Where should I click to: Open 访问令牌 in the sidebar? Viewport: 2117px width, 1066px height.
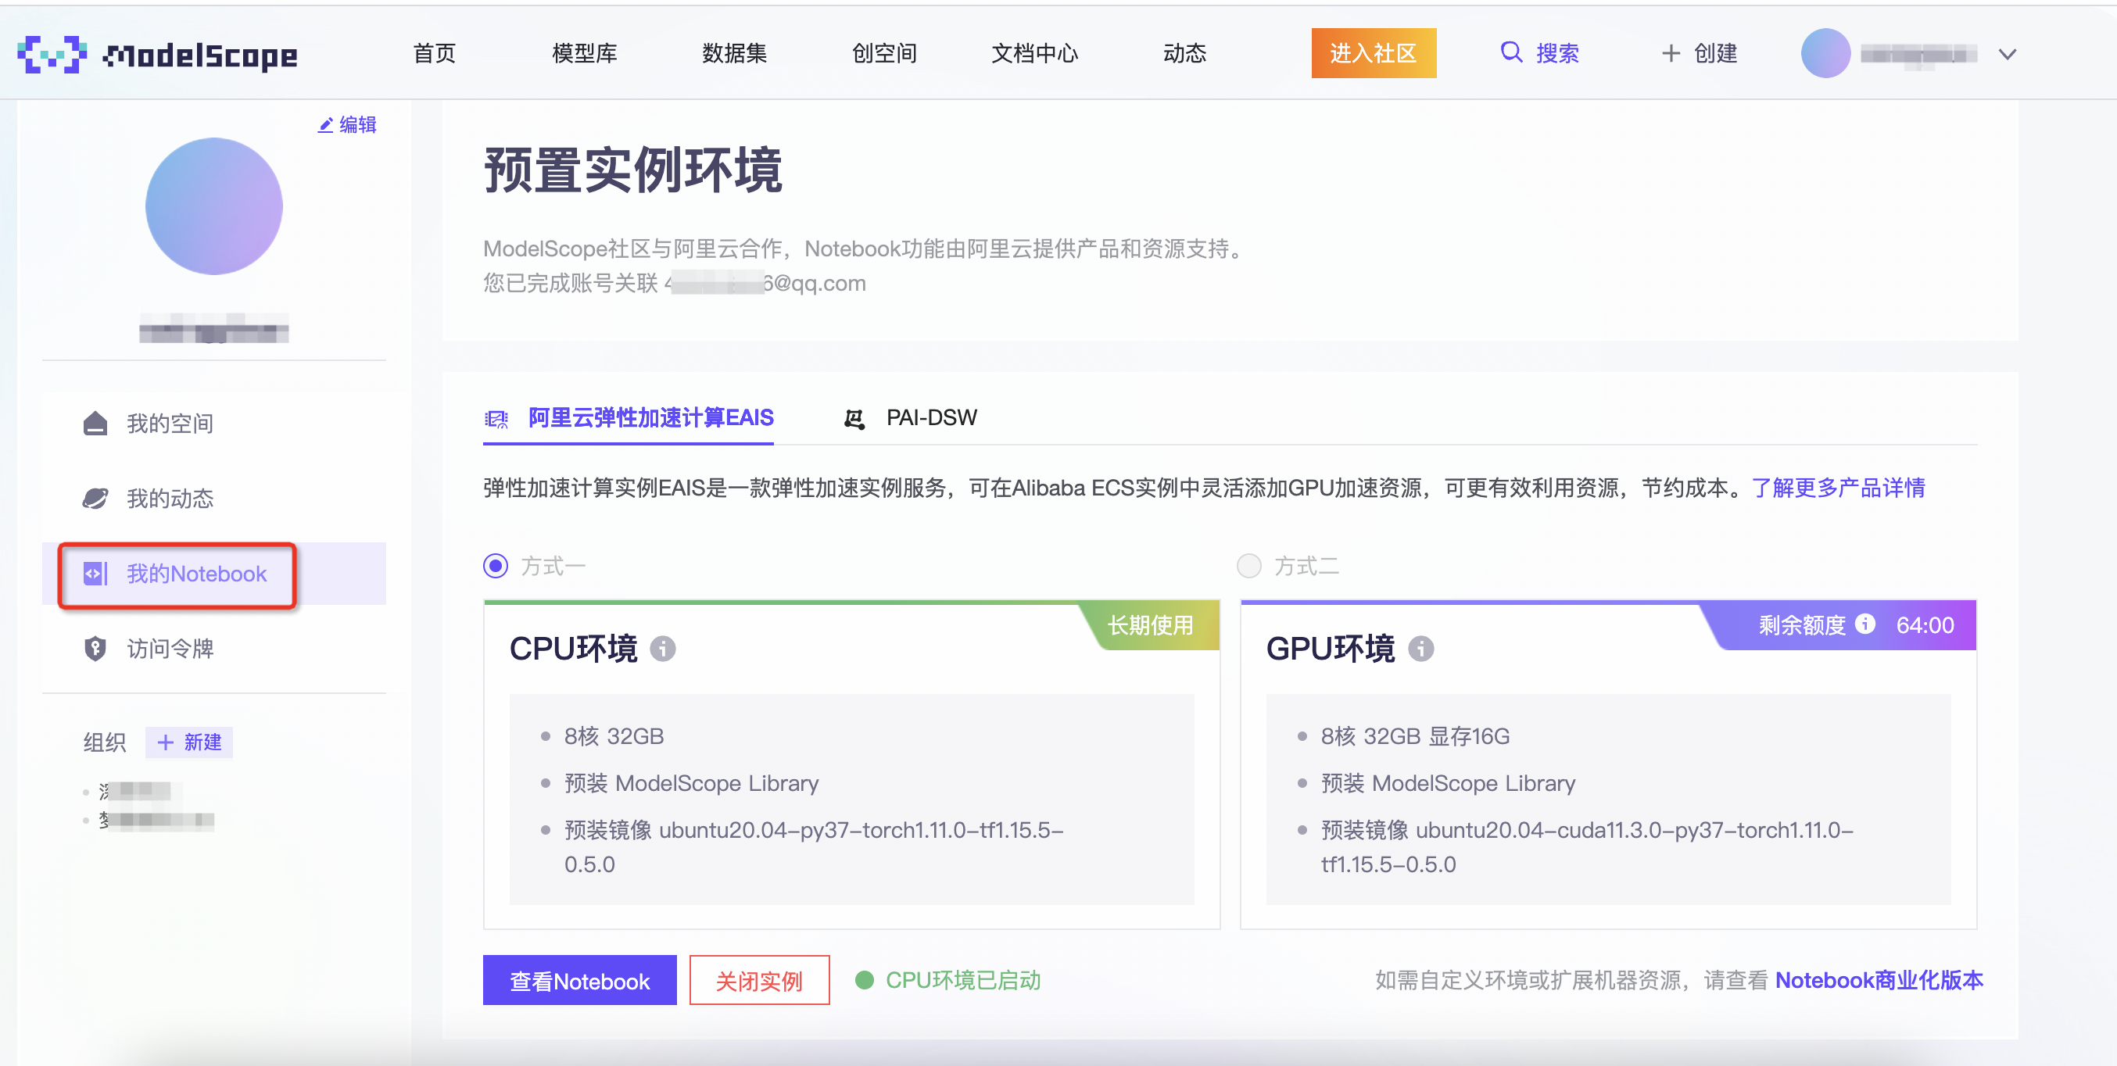[213, 649]
